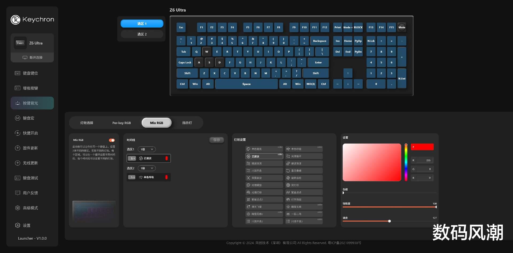Screen dimensions: 513x253
Task: Switch to the 指示灯 indicator tab
Action: (x=187, y=123)
